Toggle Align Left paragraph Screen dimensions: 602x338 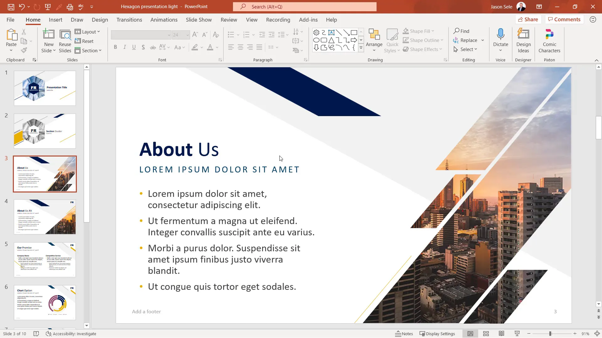click(x=231, y=47)
